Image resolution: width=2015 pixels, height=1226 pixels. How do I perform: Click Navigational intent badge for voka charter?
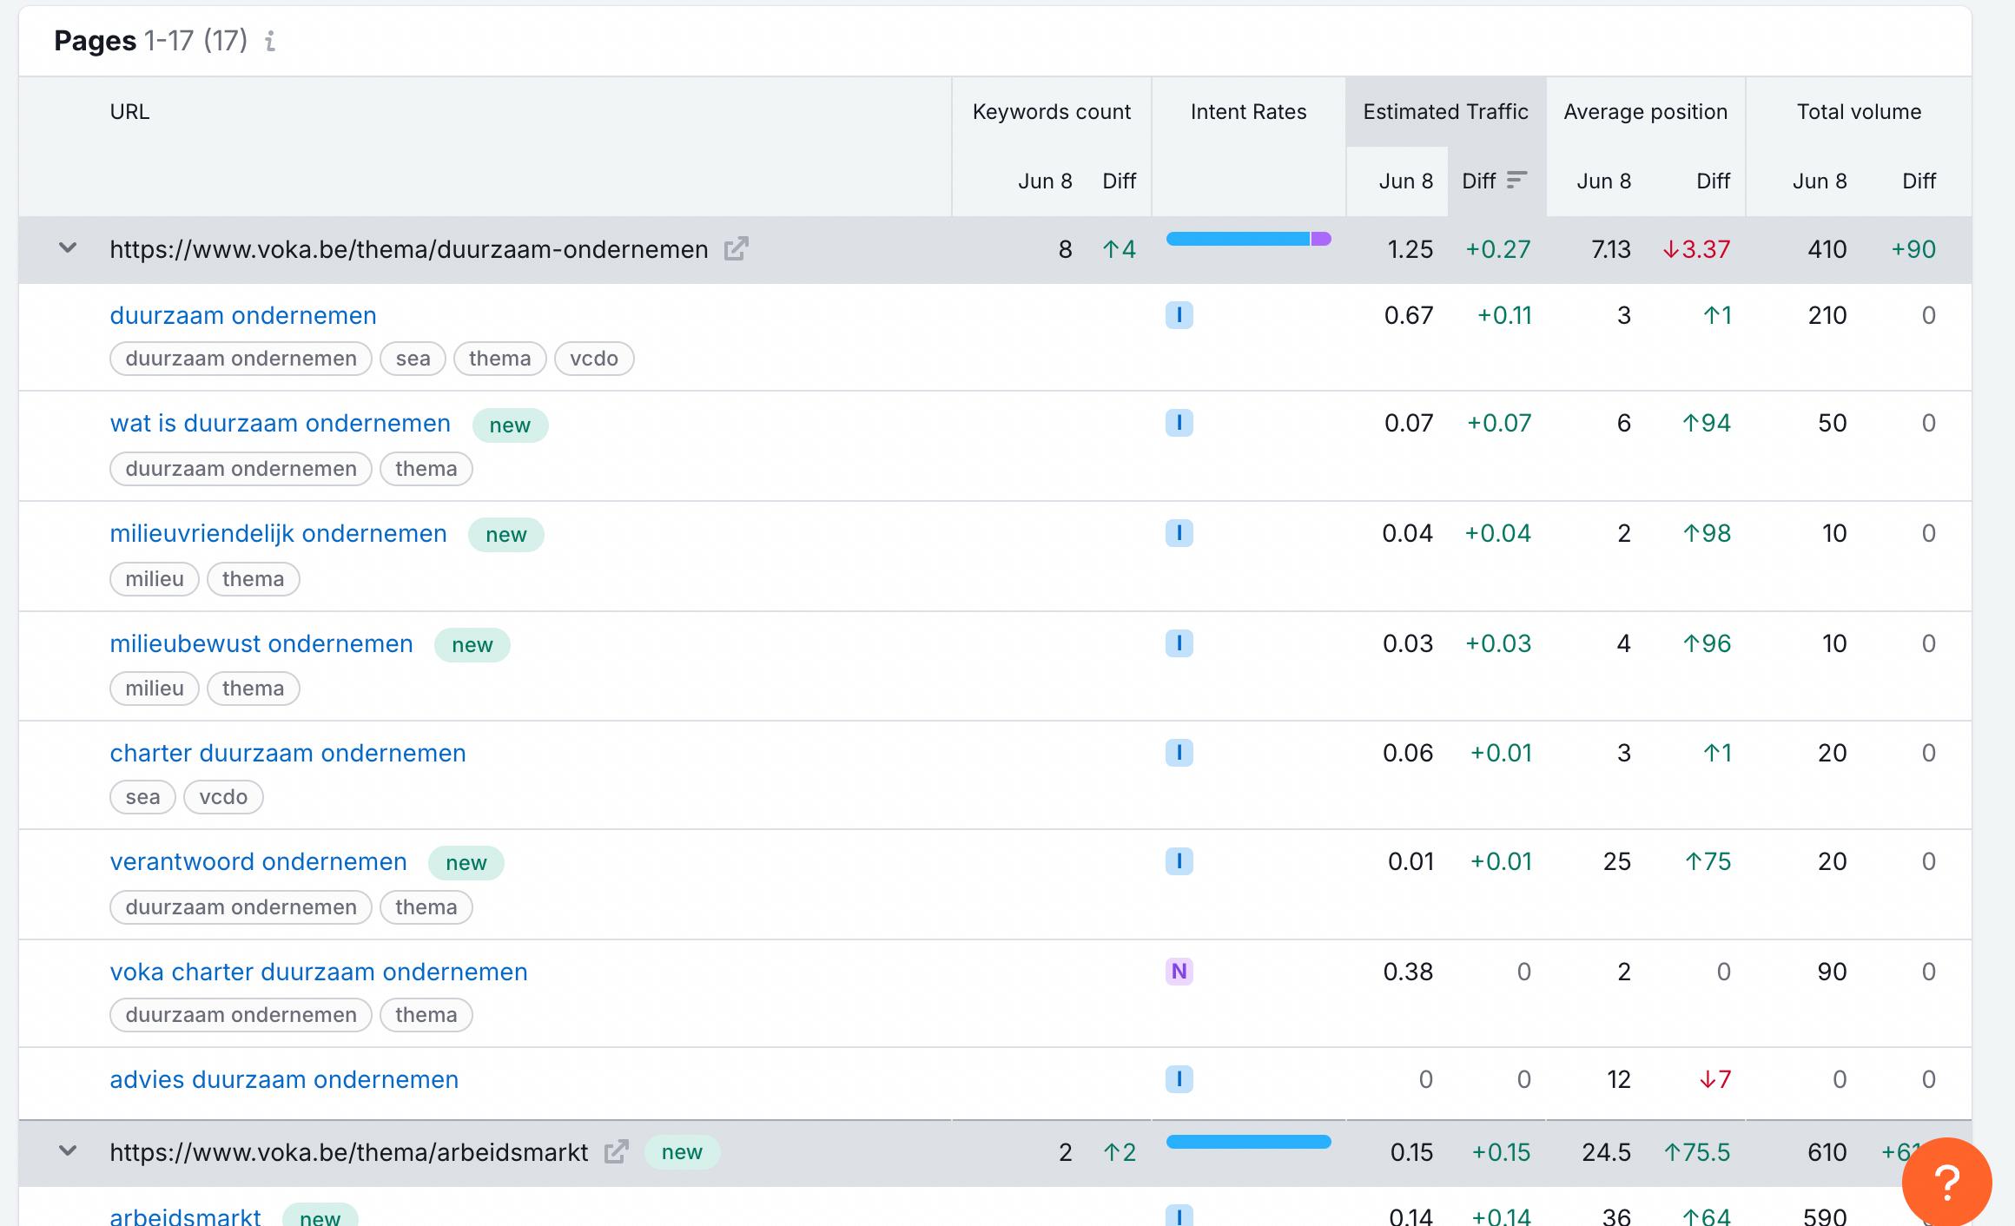(1179, 971)
